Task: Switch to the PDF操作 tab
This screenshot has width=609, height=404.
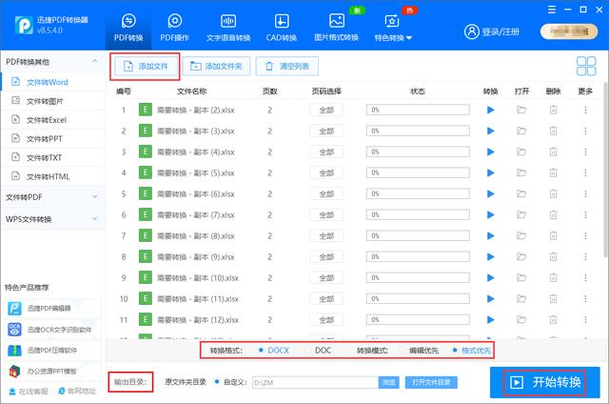Action: [175, 28]
